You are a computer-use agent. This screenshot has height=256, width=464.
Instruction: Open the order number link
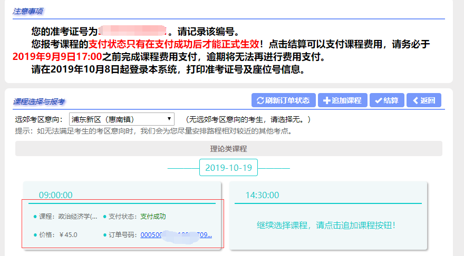(x=176, y=234)
